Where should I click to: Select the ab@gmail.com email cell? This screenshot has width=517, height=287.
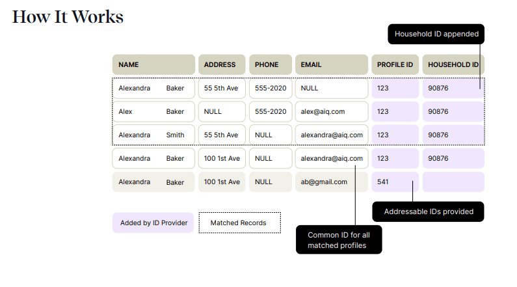click(332, 182)
